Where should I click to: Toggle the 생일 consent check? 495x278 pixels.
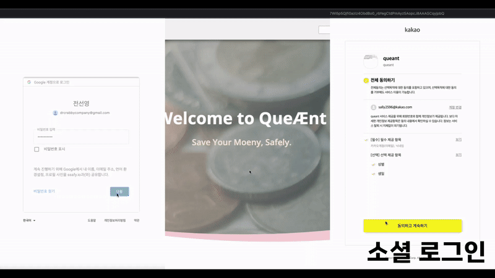coord(374,174)
